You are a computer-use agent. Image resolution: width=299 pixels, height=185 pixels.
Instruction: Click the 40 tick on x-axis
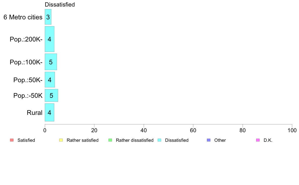(144, 130)
